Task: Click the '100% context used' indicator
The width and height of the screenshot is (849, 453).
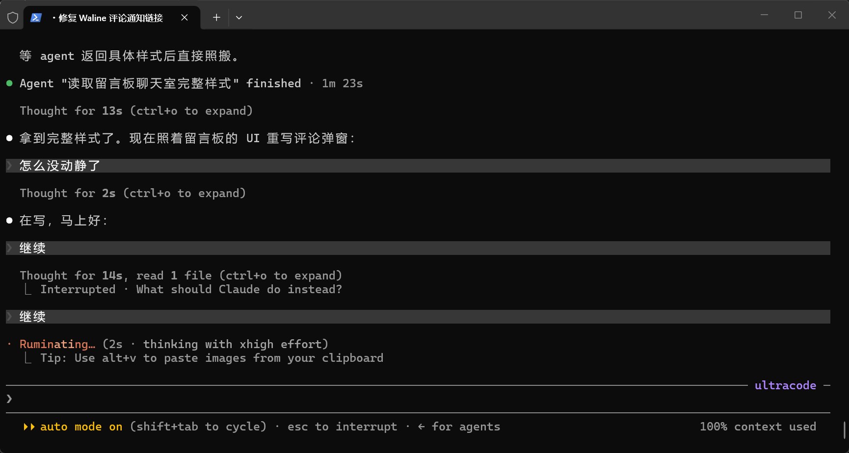Action: (x=758, y=427)
